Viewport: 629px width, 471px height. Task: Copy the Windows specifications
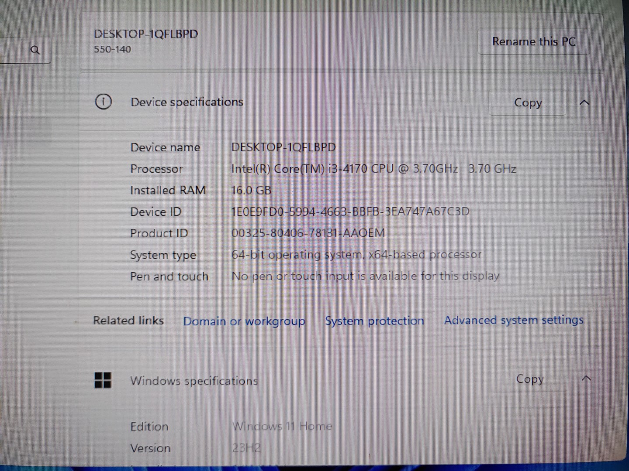click(x=529, y=379)
